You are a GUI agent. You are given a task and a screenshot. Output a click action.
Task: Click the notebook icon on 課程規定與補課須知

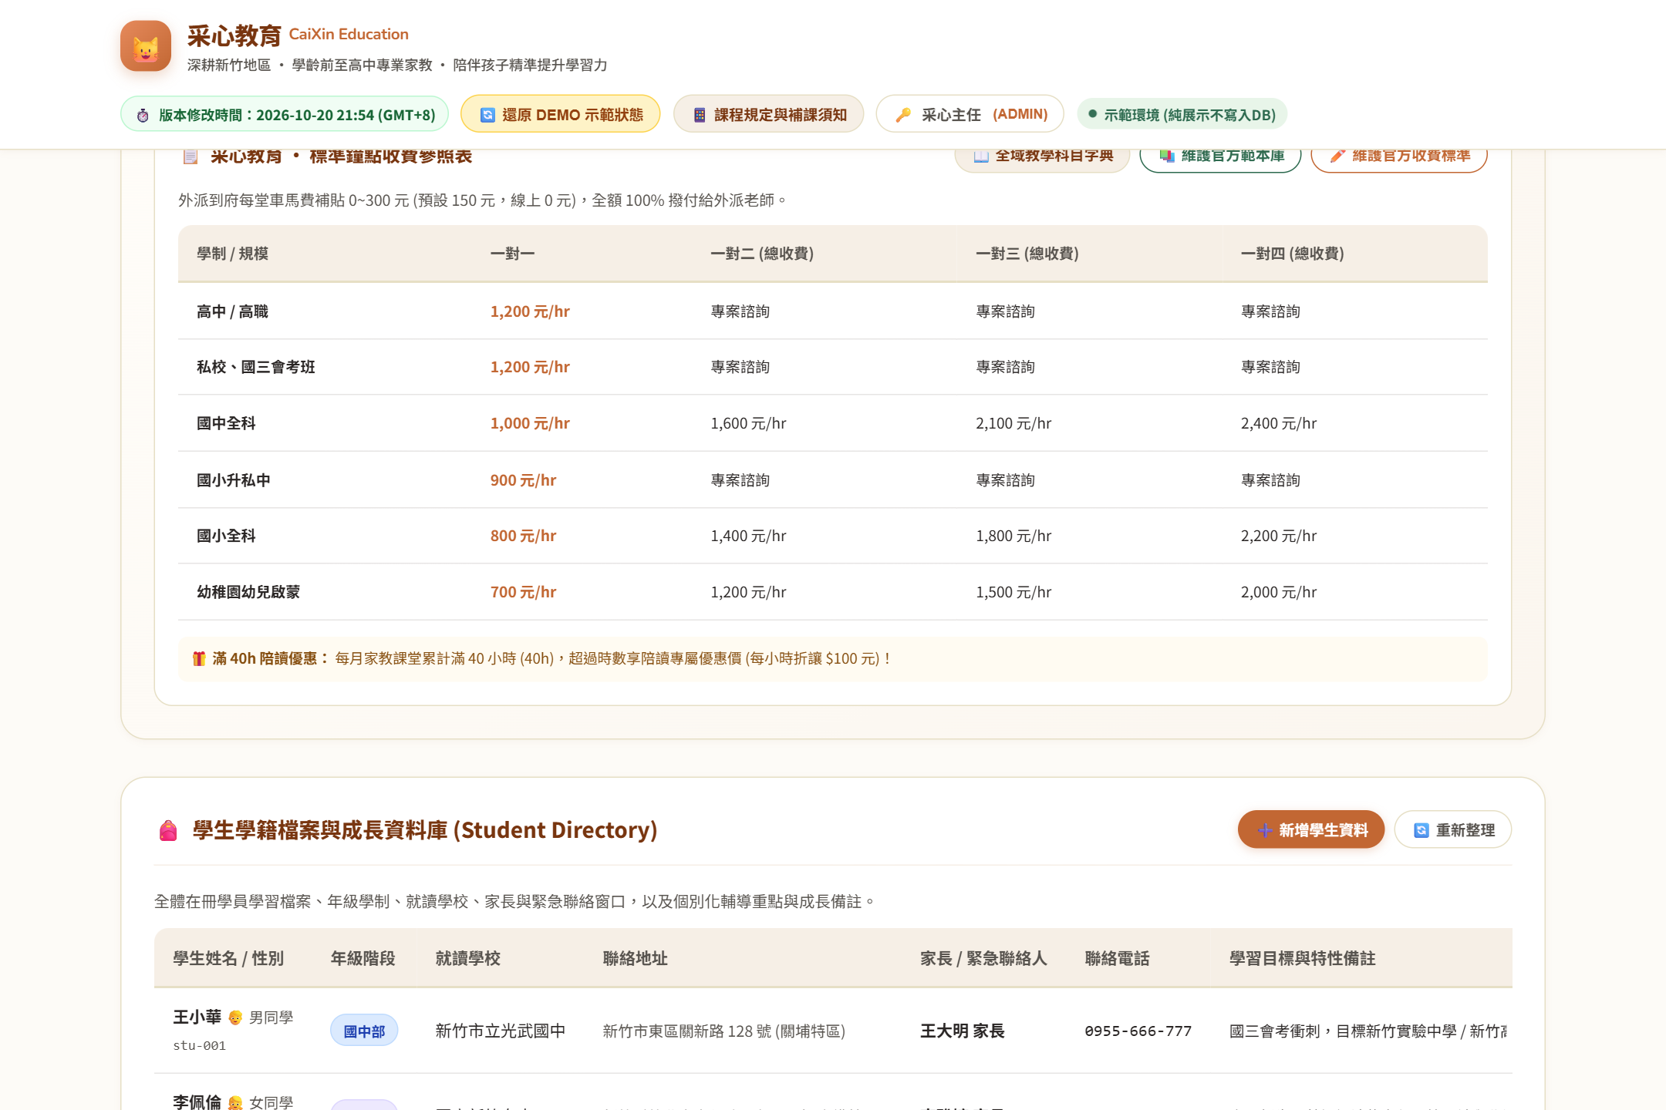(x=700, y=115)
